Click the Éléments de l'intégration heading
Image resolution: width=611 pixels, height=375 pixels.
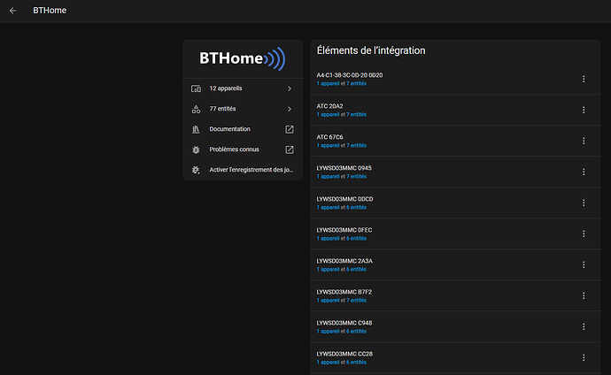(x=371, y=50)
